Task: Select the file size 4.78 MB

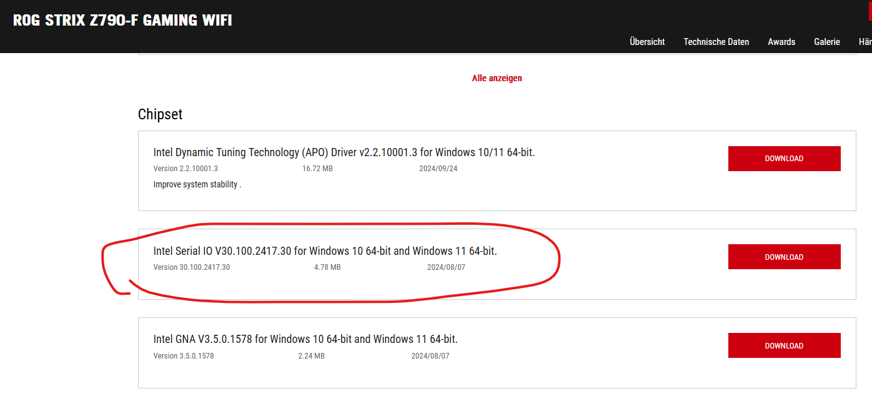Action: pos(327,267)
